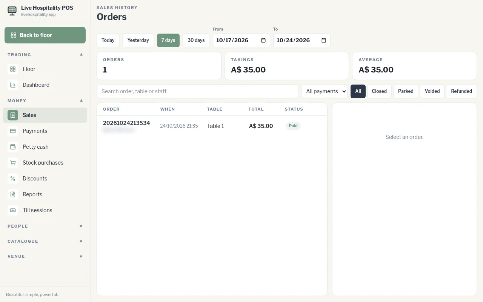Filter by Closed orders
This screenshot has width=483, height=302.
[x=379, y=91]
